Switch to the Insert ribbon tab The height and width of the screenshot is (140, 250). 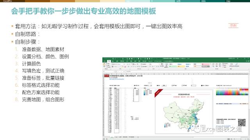(113, 61)
